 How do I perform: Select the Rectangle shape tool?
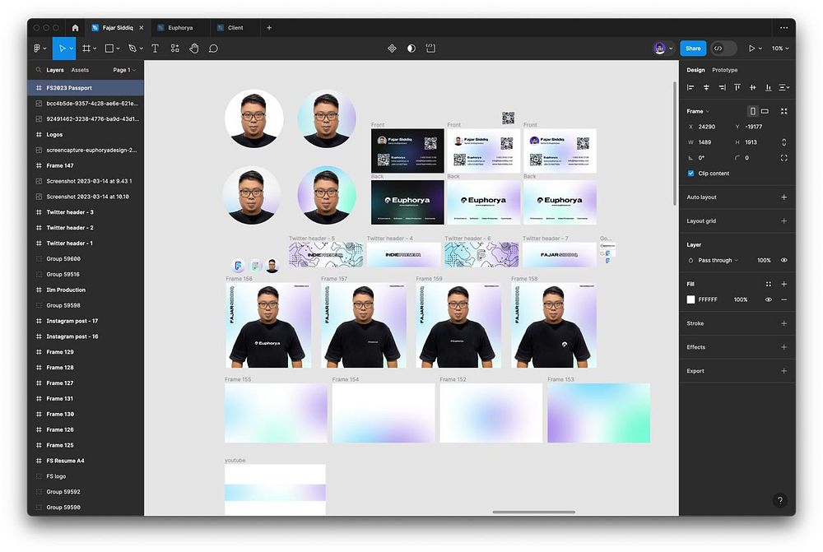click(109, 49)
